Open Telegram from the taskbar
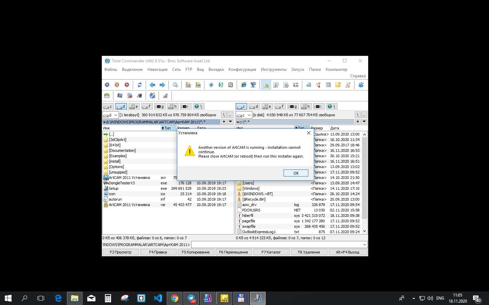 (191, 298)
